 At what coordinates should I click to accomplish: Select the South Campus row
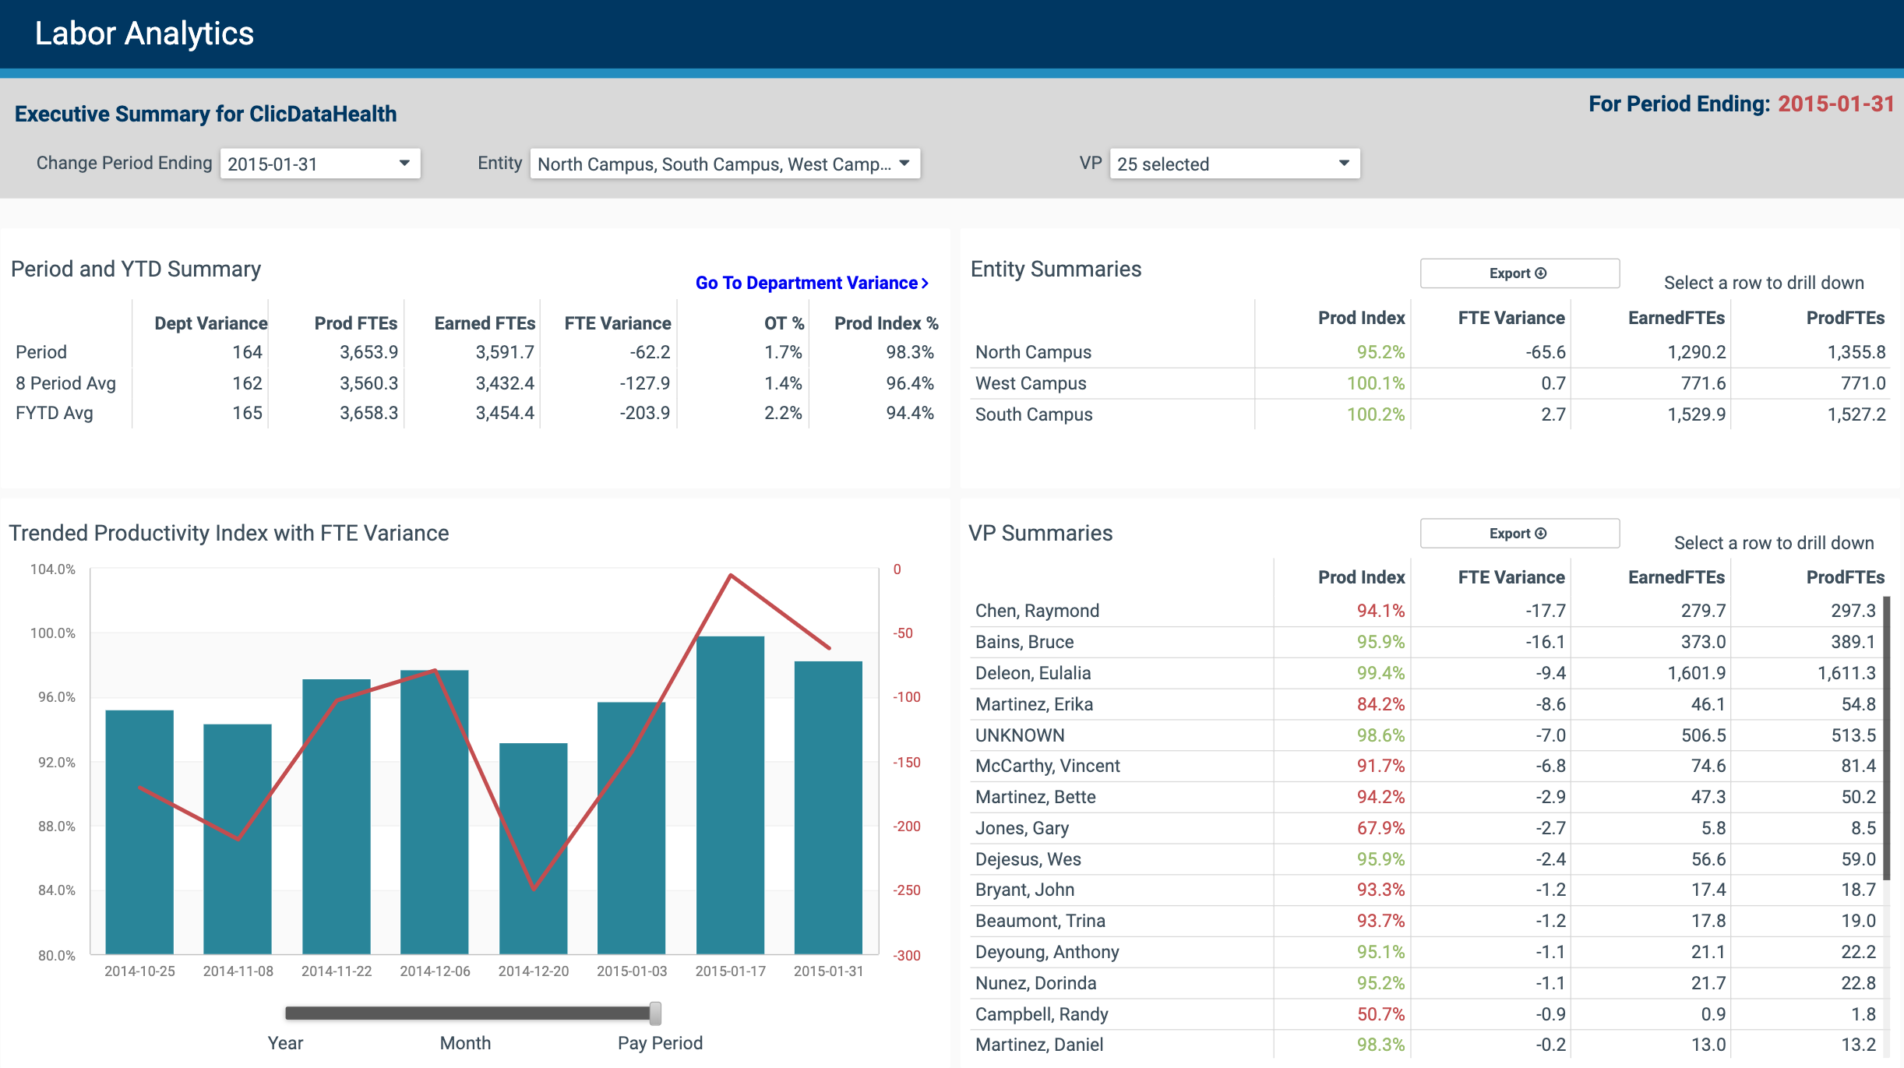click(1430, 414)
